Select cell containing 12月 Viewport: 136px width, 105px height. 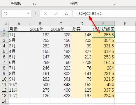click(19, 96)
